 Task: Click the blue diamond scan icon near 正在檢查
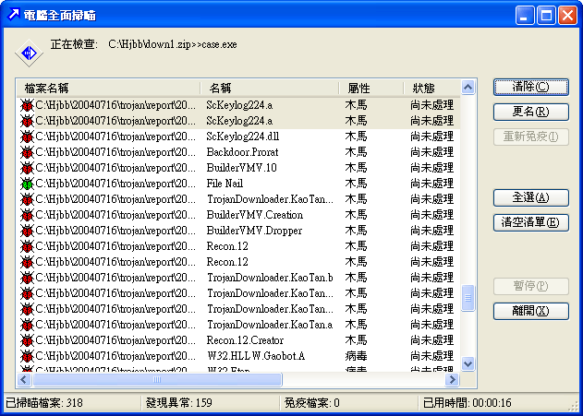click(x=28, y=53)
